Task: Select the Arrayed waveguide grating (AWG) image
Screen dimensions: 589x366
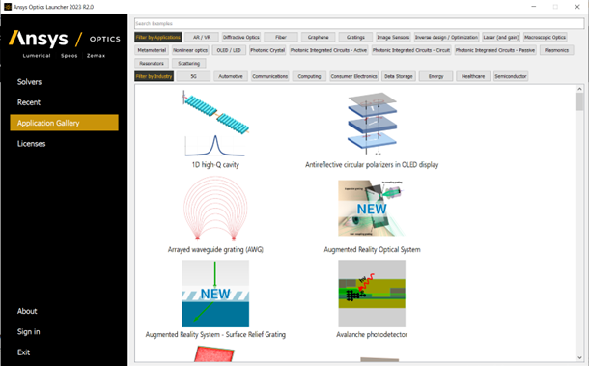Action: [x=215, y=209]
